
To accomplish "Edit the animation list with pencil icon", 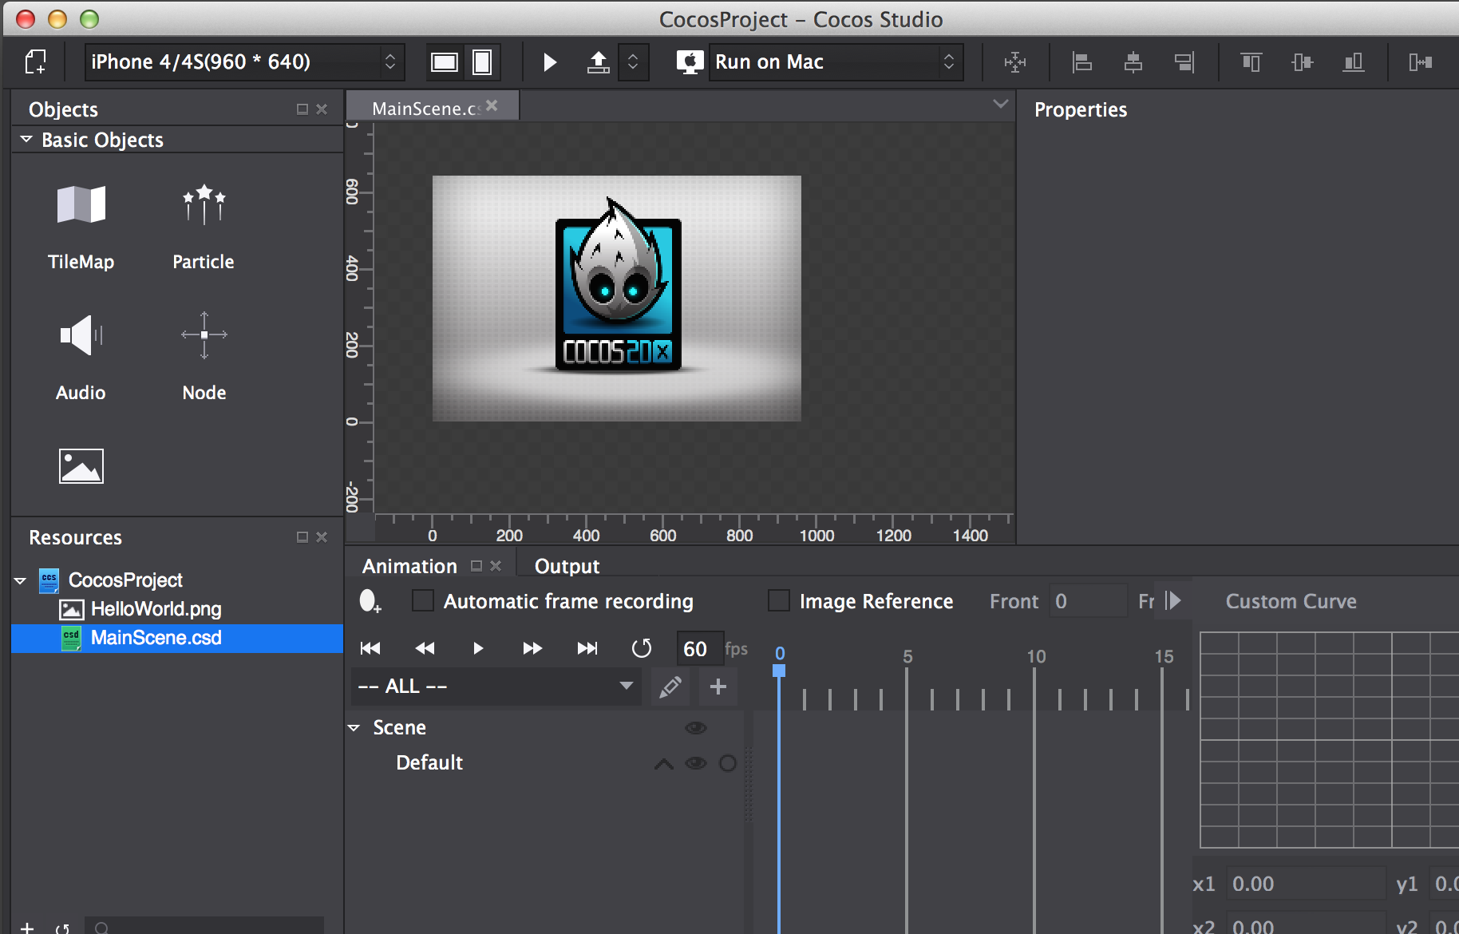I will pos(670,687).
